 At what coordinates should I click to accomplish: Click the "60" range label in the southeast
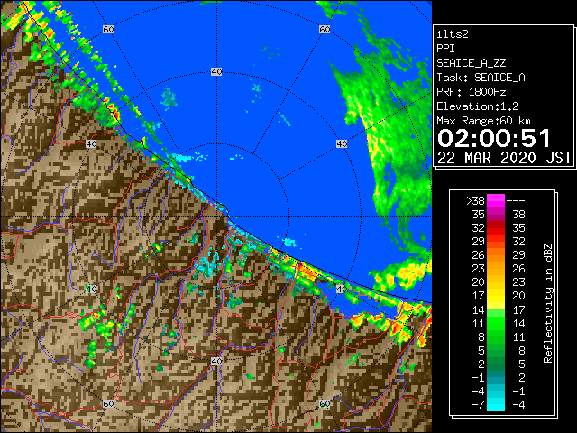[325, 403]
